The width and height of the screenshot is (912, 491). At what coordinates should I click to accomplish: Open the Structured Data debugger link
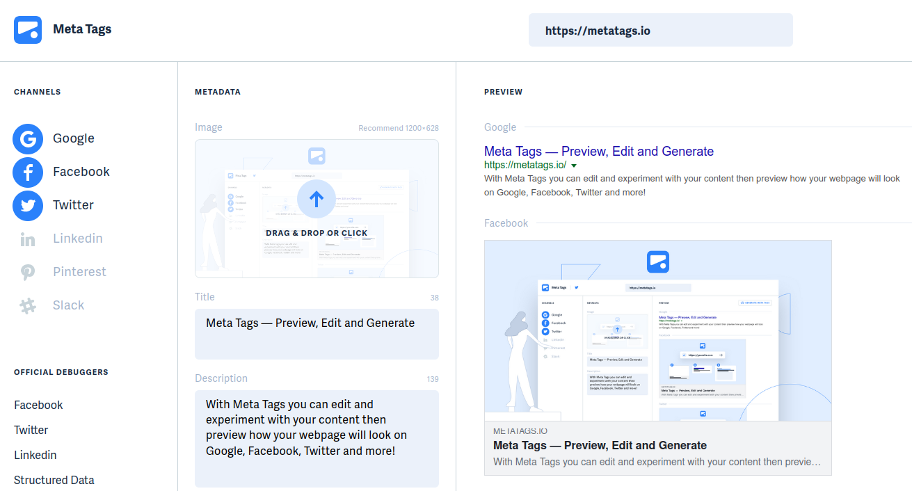click(x=54, y=480)
